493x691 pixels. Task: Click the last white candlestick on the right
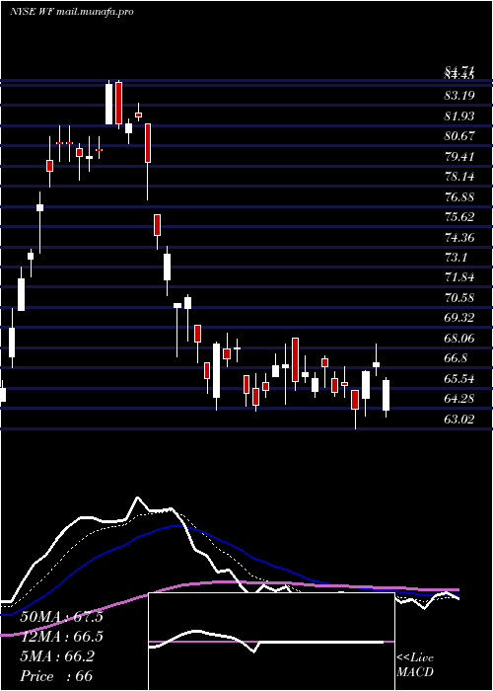pos(387,395)
